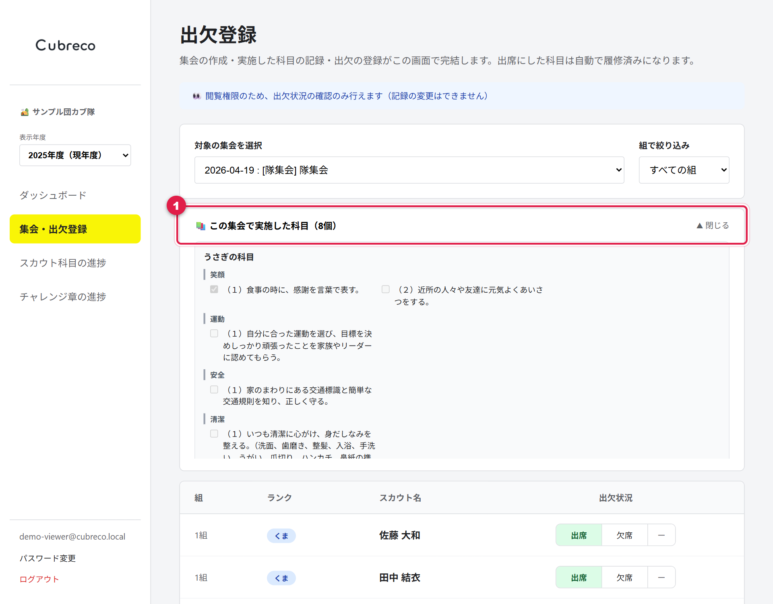Mark 佐藤 大和 as 欠席

pos(624,535)
